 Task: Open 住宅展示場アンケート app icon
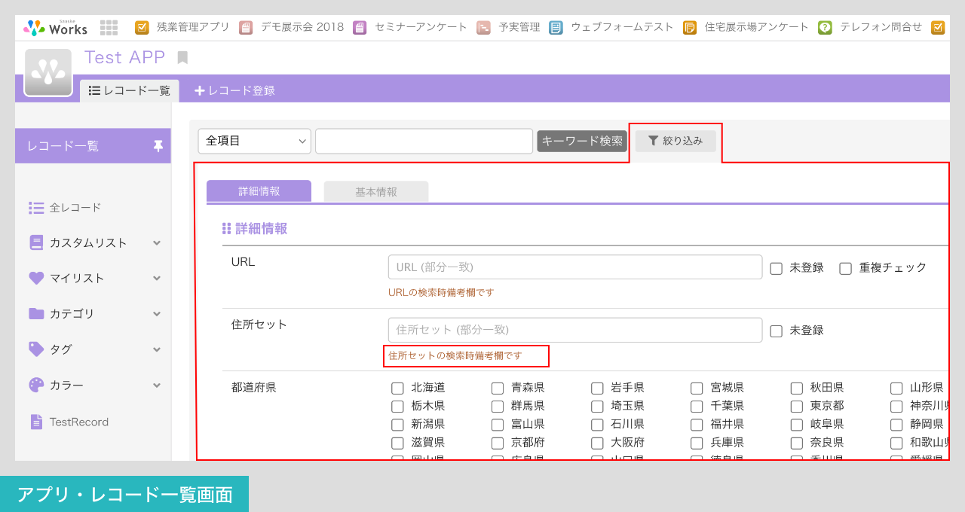pyautogui.click(x=690, y=28)
